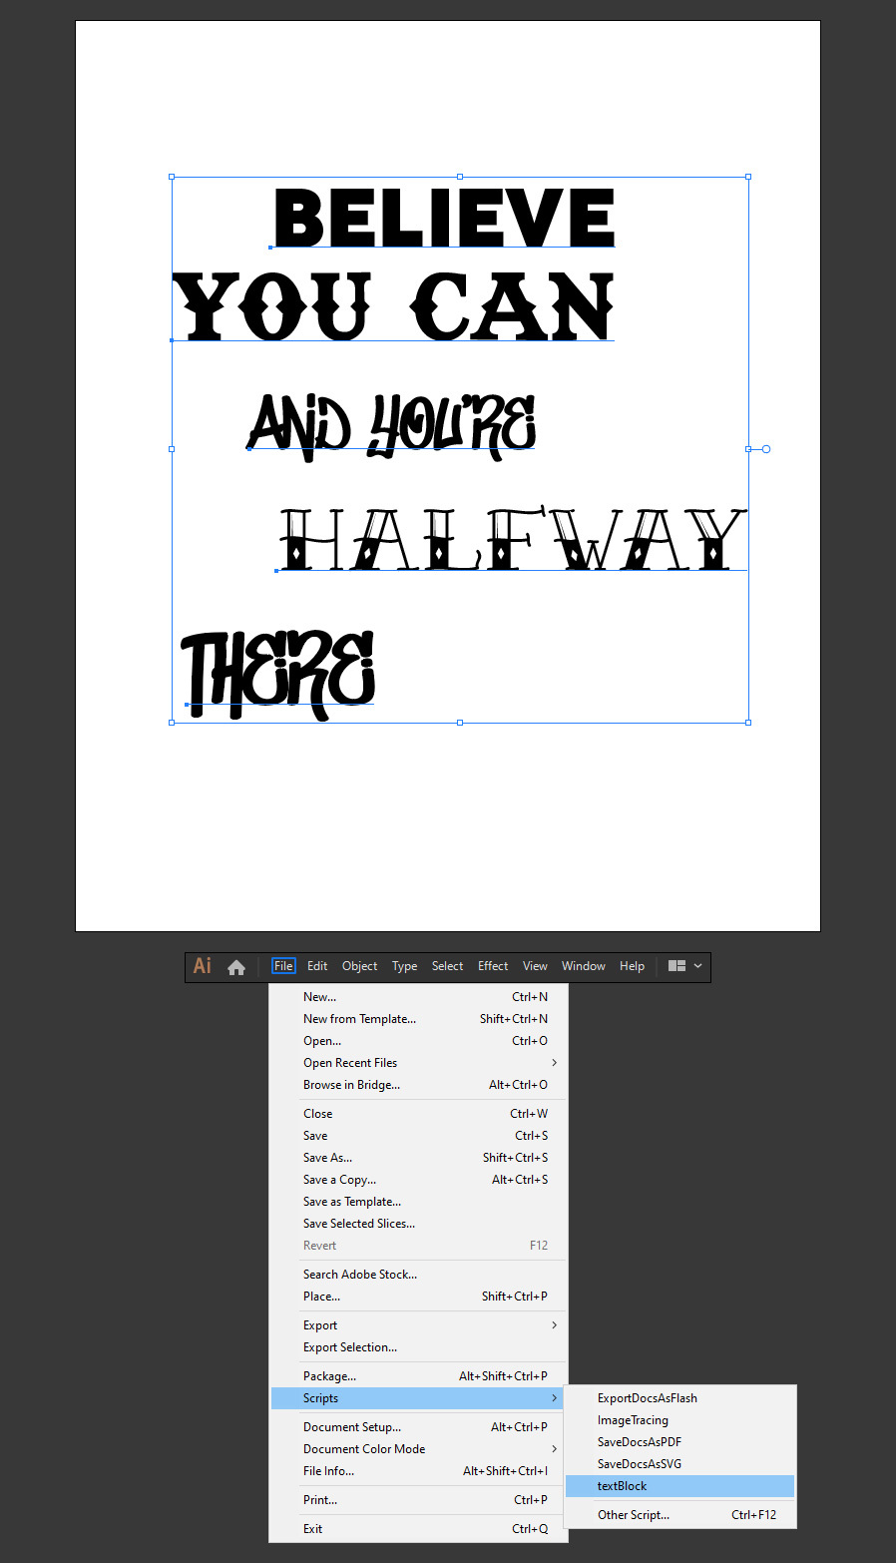This screenshot has height=1563, width=896.
Task: Choose Package... entry
Action: point(418,1376)
